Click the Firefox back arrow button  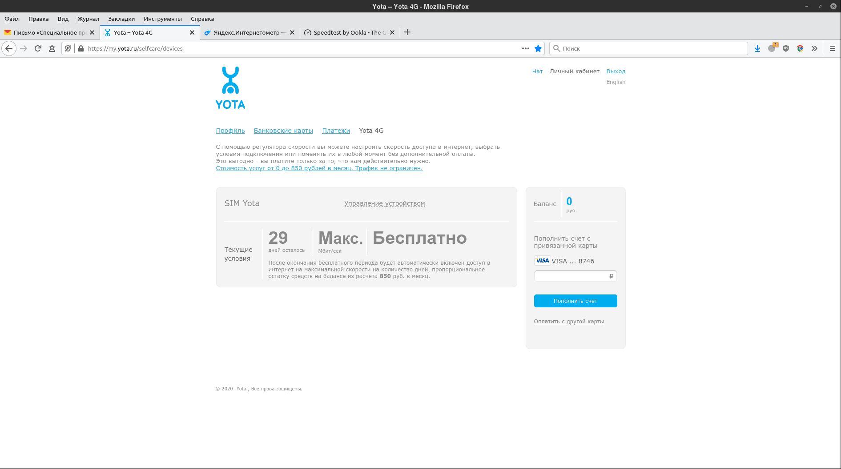click(9, 48)
